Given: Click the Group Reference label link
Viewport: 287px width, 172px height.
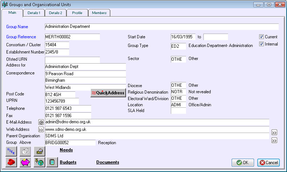Looking at the screenshot, I should pos(21,37).
